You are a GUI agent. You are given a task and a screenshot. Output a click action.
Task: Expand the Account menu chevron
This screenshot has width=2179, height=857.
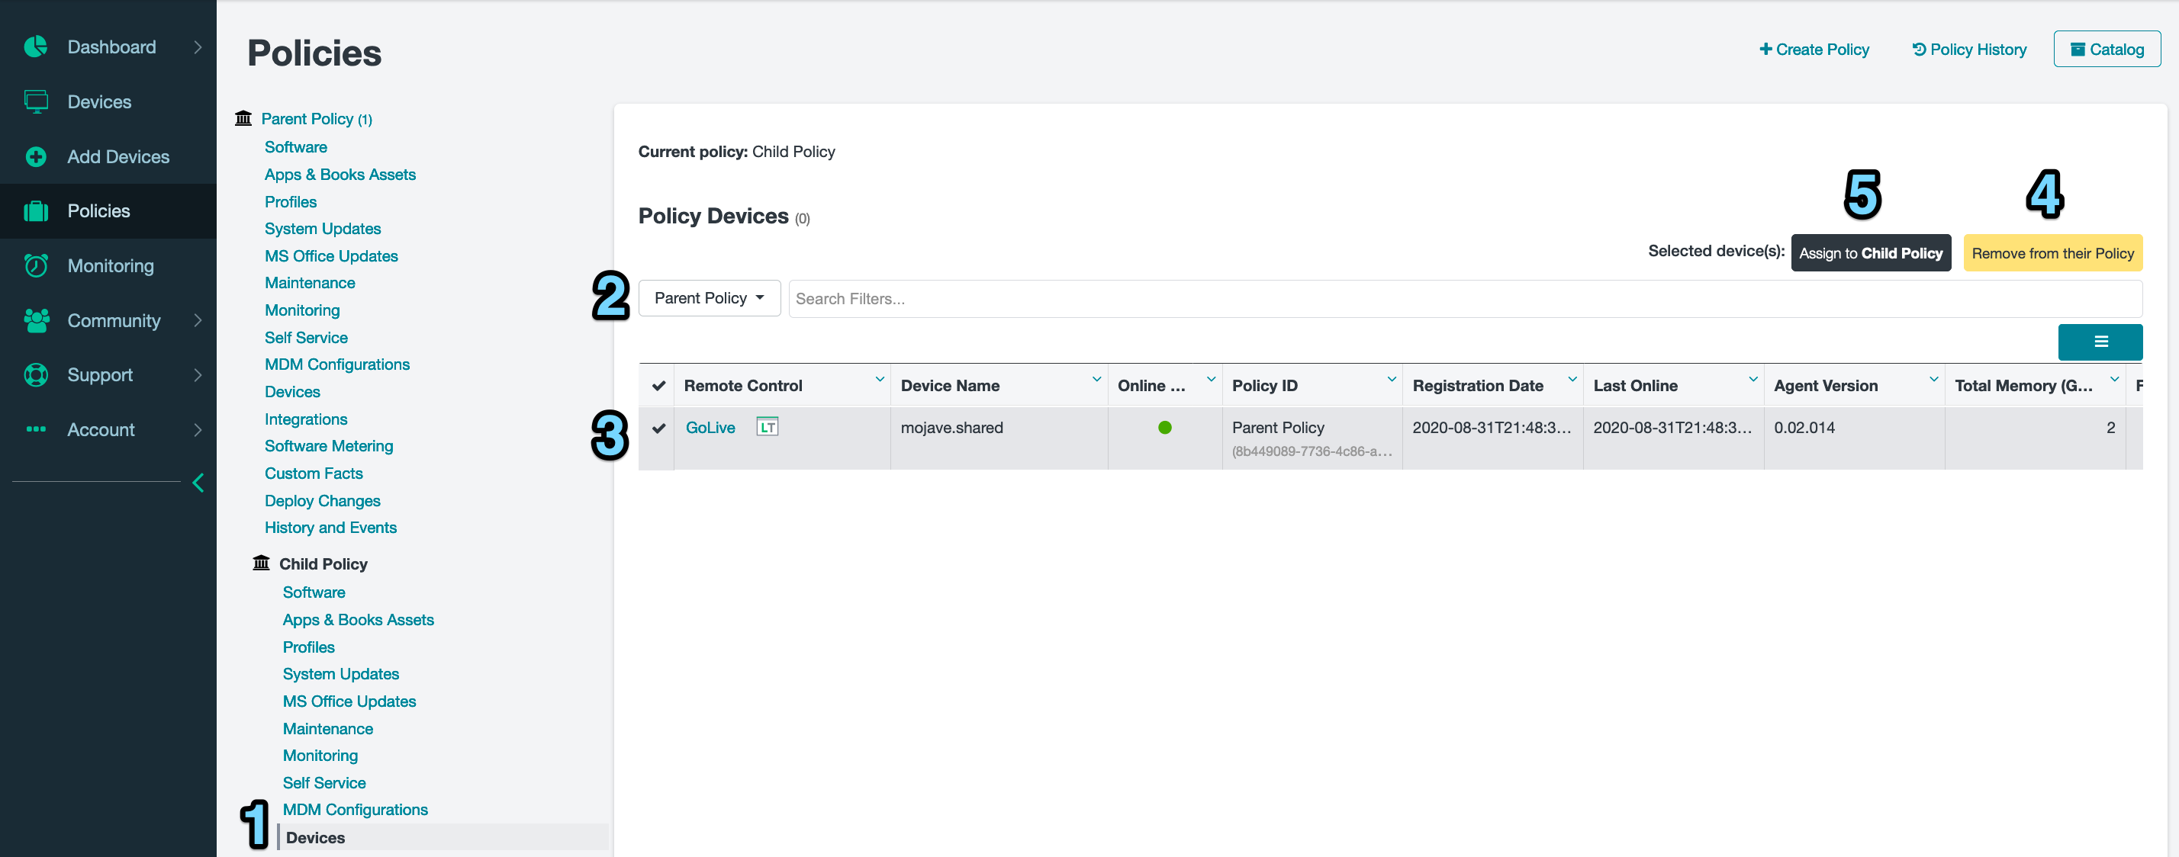pos(198,429)
